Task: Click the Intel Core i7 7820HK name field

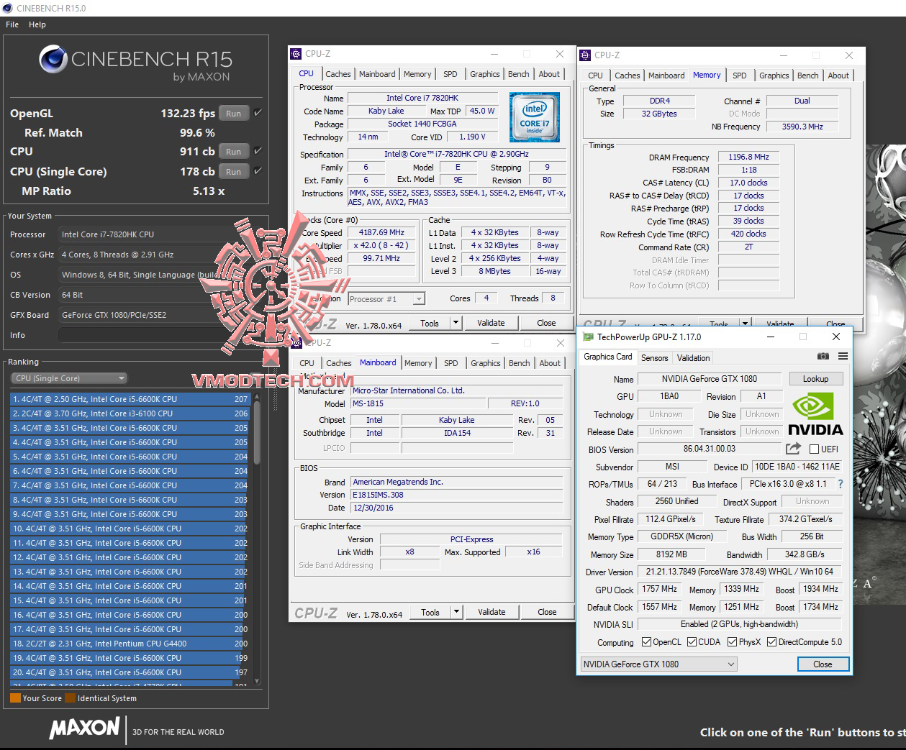Action: (x=422, y=98)
